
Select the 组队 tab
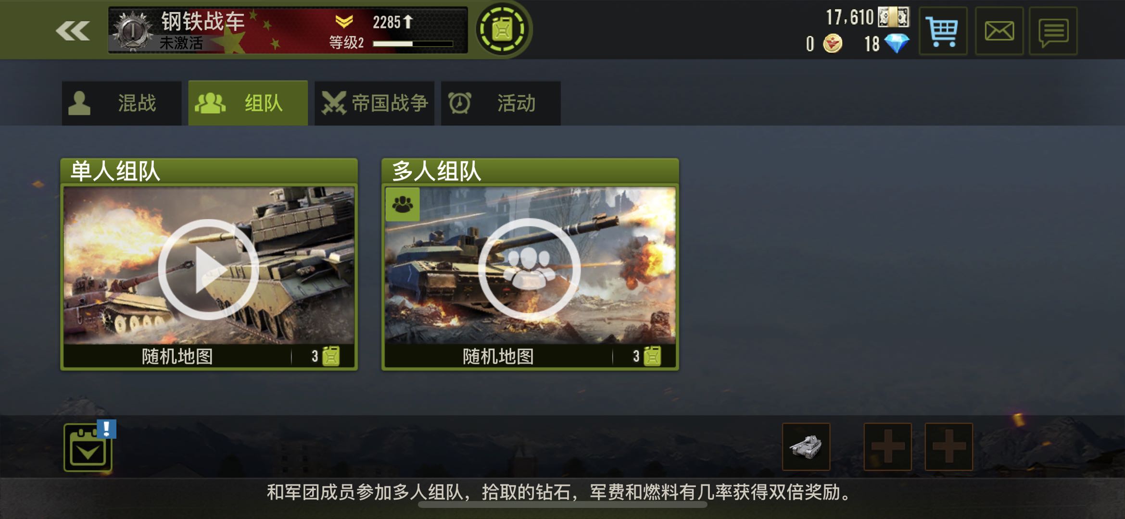coord(248,103)
